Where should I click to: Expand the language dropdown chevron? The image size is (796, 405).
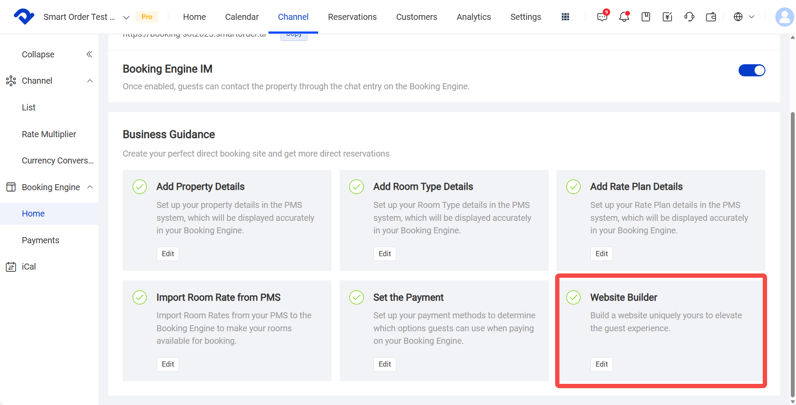pyautogui.click(x=752, y=17)
